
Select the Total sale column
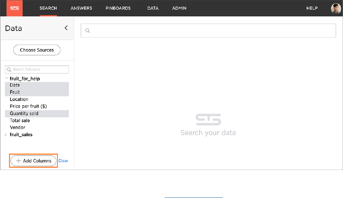pos(37,121)
